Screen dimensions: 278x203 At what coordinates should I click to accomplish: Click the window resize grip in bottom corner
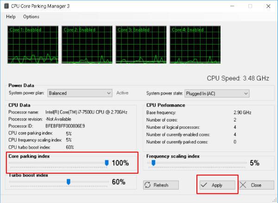275,200
